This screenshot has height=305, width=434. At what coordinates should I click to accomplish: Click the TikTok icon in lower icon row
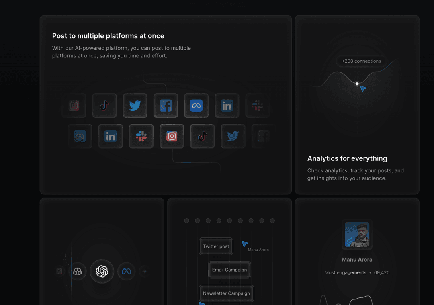point(202,136)
